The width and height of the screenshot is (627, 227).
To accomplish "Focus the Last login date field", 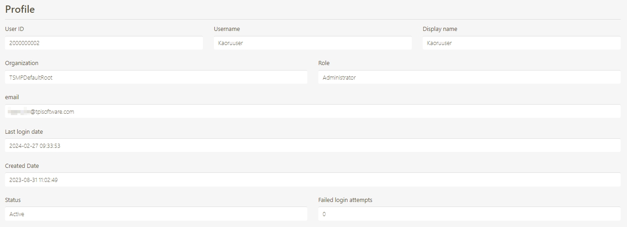I will (x=312, y=146).
